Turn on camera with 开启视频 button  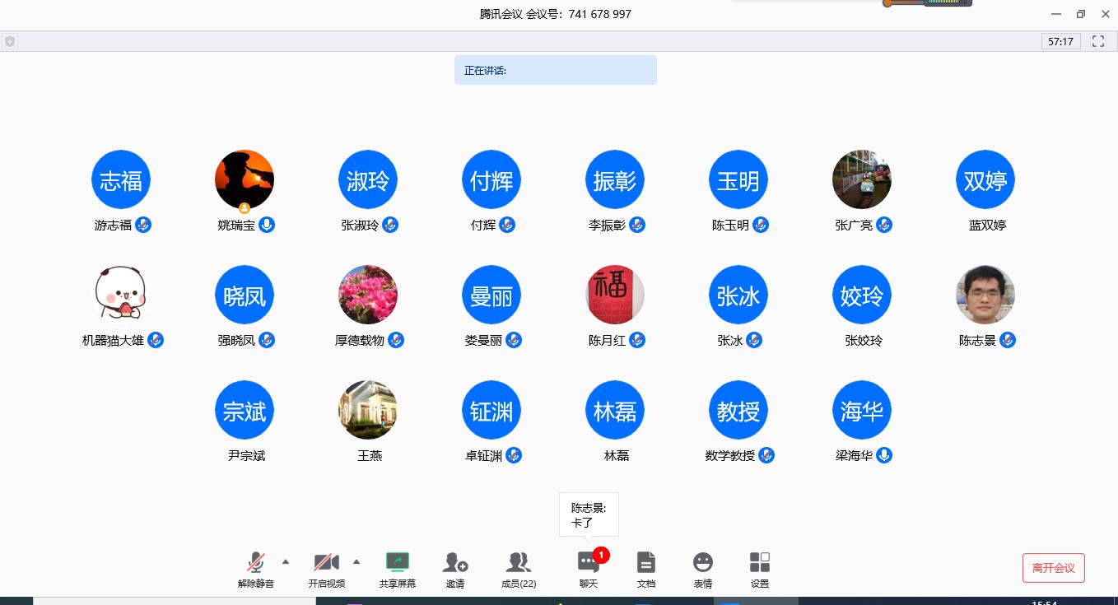[326, 564]
